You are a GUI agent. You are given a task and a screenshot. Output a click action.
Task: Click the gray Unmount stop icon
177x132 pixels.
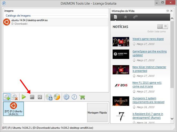pyautogui.click(x=32, y=97)
